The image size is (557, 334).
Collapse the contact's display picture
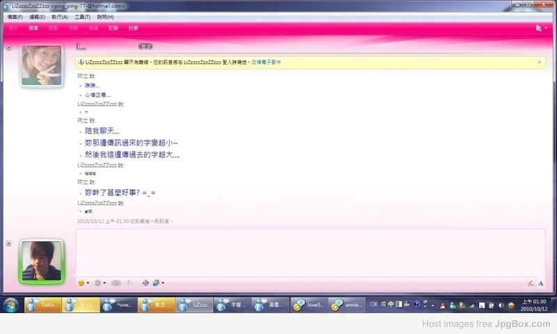coord(9,47)
